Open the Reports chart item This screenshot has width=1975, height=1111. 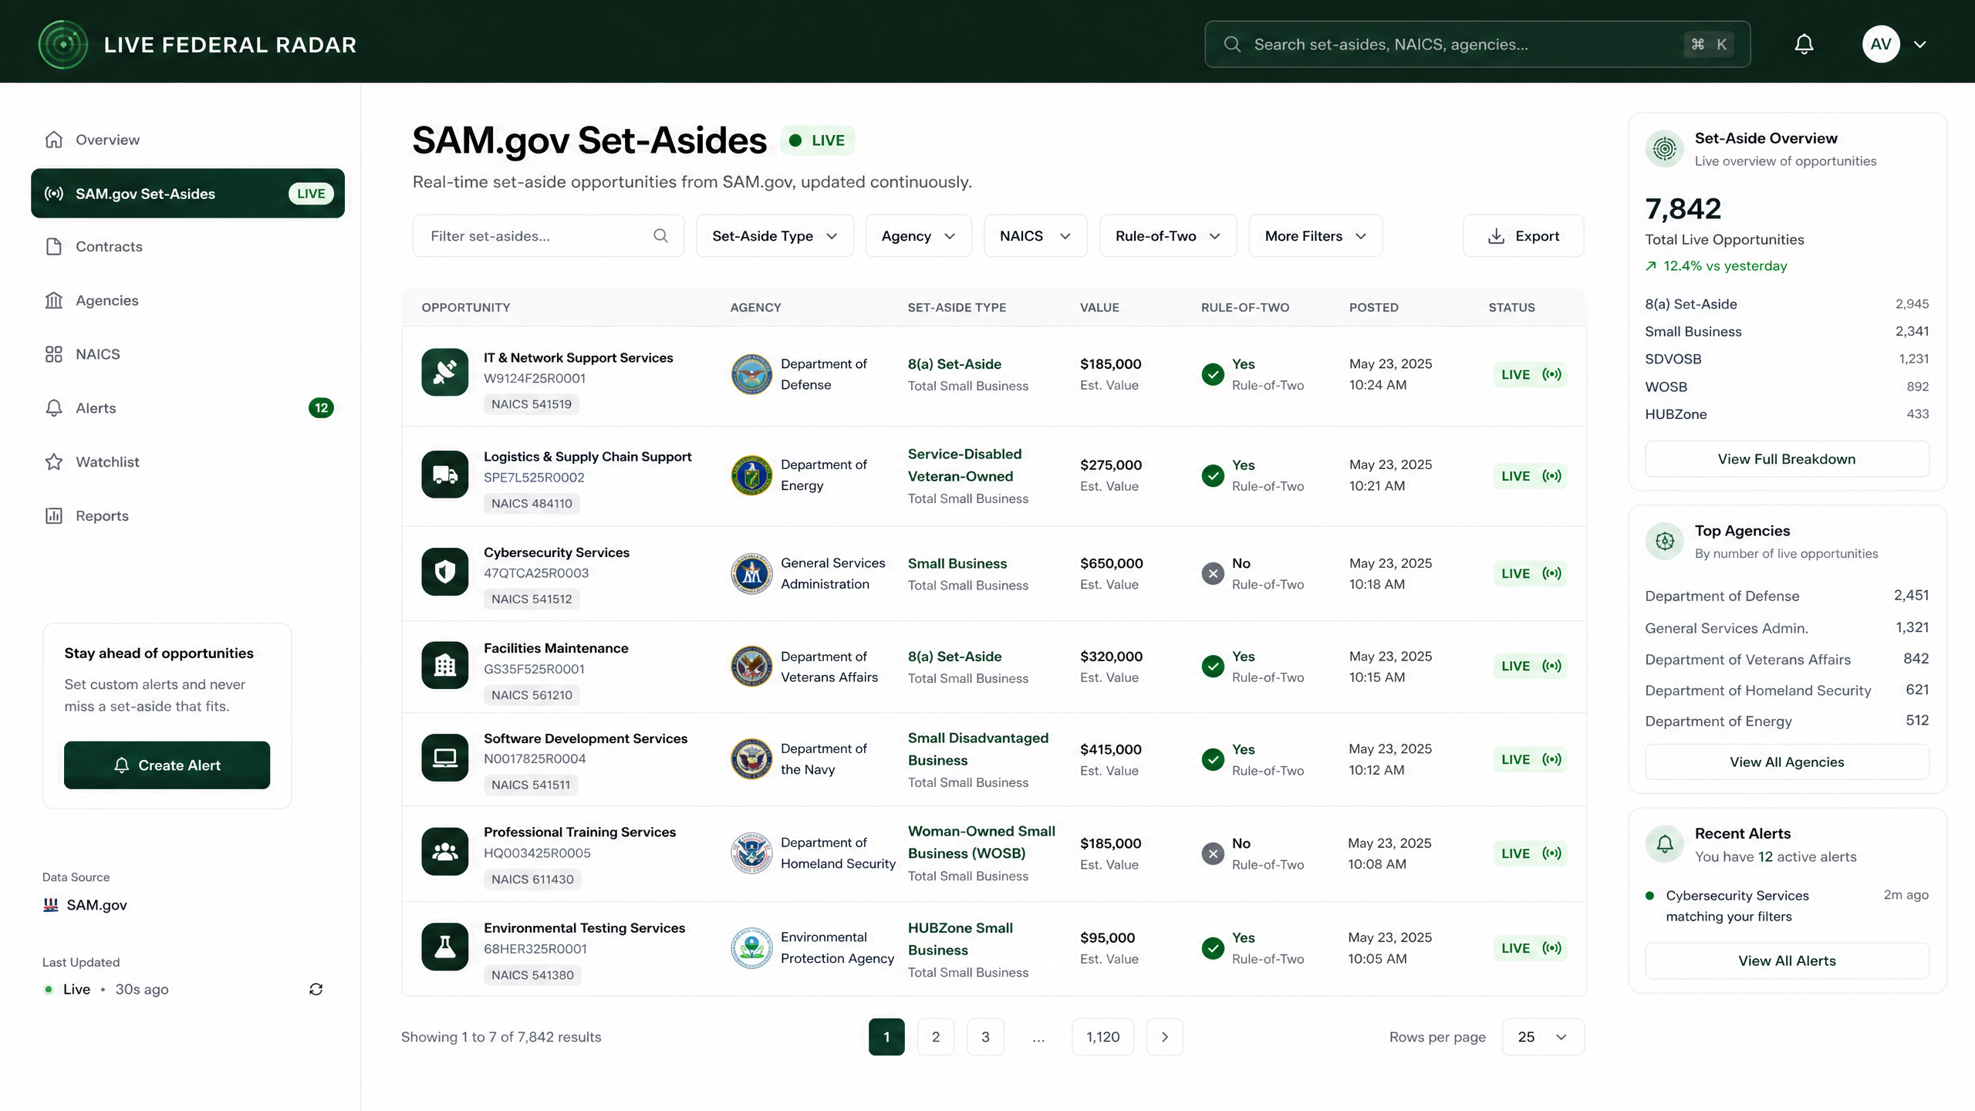(187, 516)
